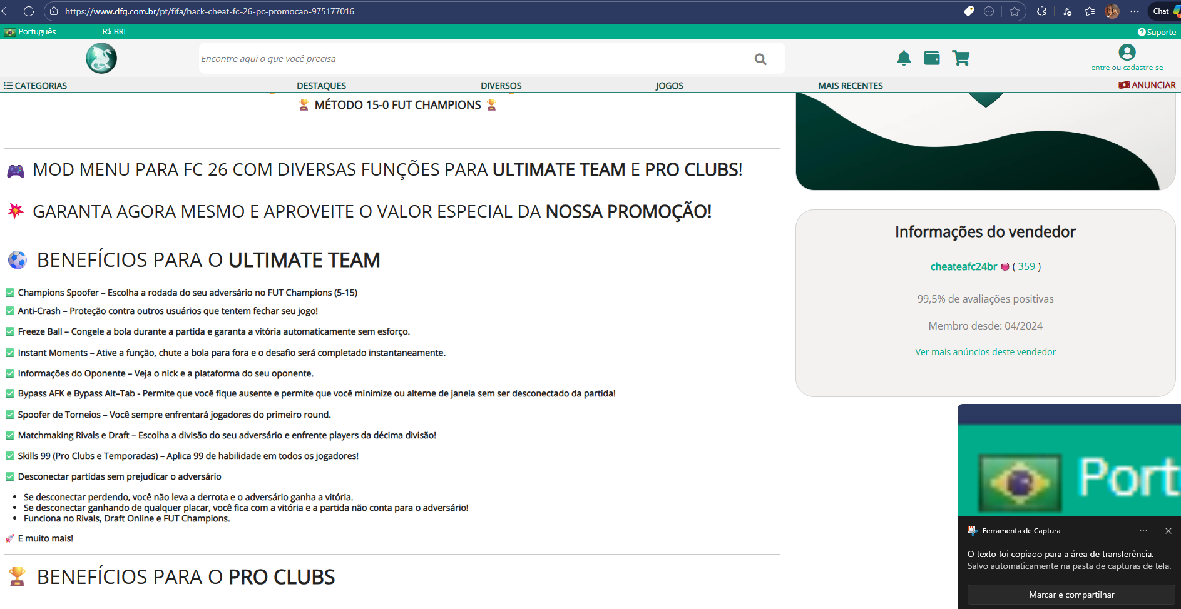Add page to favorites star icon
Screen dimensions: 1181x609
[1015, 11]
